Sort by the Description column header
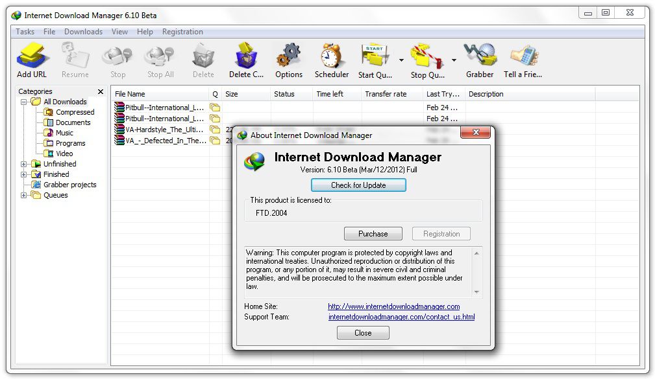The width and height of the screenshot is (655, 379). pyautogui.click(x=530, y=94)
